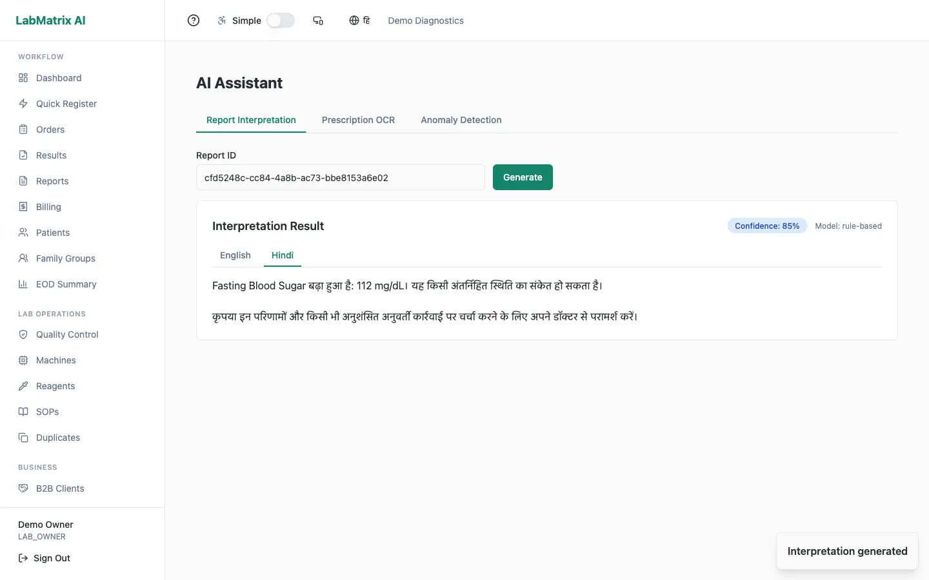Image resolution: width=929 pixels, height=580 pixels.
Task: Open the help question-mark icon
Action: [194, 21]
